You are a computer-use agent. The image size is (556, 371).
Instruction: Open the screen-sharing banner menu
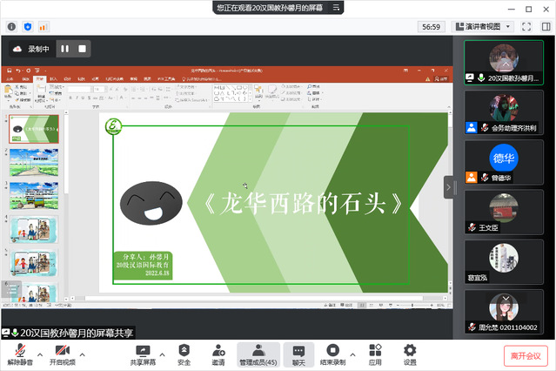click(x=337, y=8)
